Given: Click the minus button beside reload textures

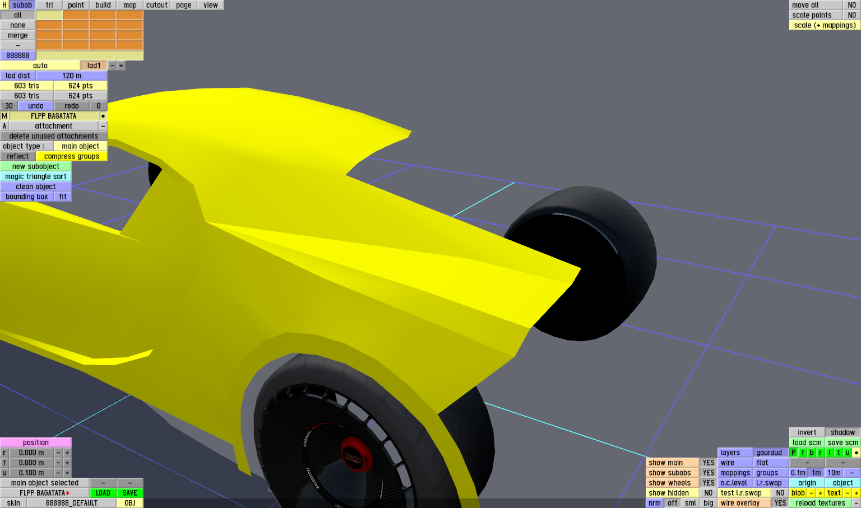Looking at the screenshot, I should [857, 503].
